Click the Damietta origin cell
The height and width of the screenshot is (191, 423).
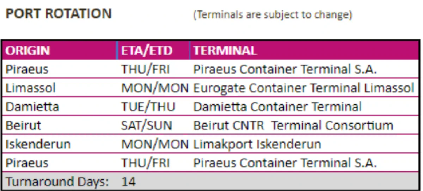32,107
